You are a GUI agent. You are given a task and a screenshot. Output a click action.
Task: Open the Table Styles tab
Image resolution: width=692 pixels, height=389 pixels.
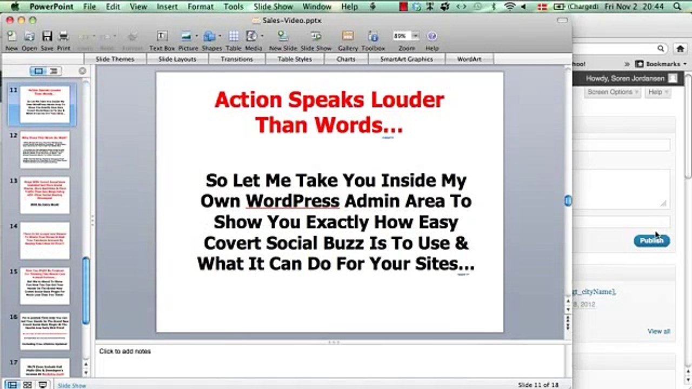pyautogui.click(x=295, y=59)
